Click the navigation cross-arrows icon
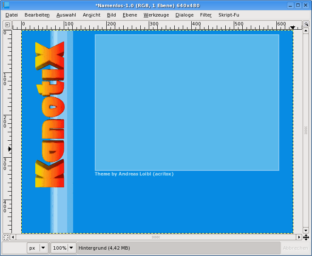The height and width of the screenshot is (256, 312). click(306, 237)
